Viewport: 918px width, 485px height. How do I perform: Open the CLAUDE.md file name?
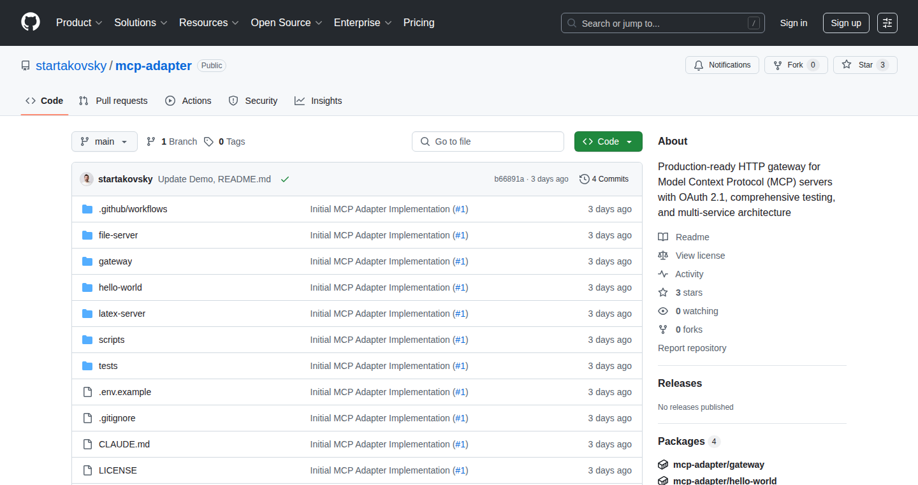[x=124, y=444]
